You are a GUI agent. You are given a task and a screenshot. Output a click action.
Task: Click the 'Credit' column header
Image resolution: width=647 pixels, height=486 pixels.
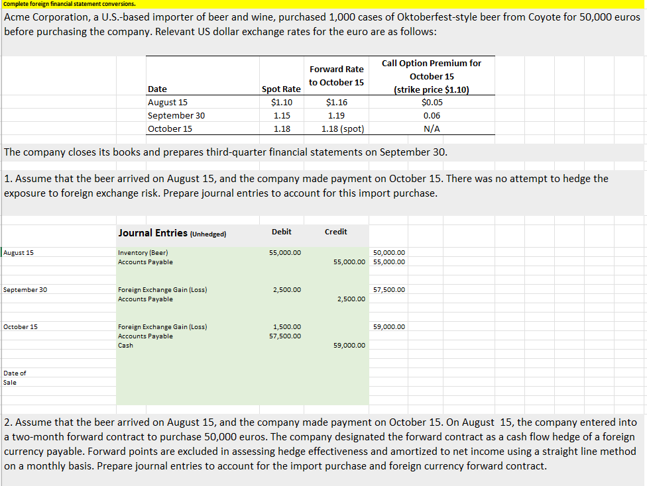336,232
